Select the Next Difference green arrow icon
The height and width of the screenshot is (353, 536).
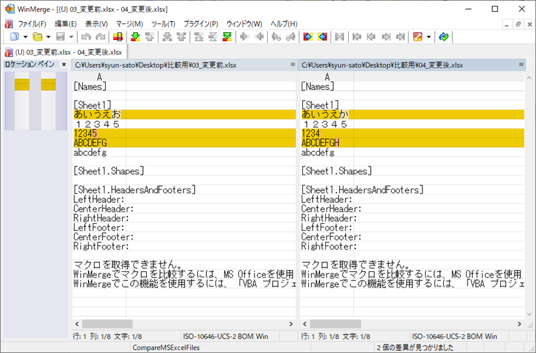(x=136, y=37)
